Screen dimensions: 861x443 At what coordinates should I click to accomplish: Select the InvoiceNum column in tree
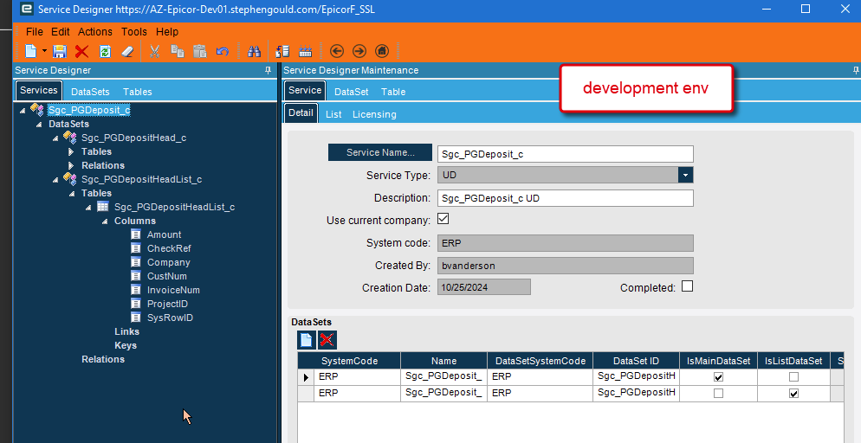[x=173, y=290]
